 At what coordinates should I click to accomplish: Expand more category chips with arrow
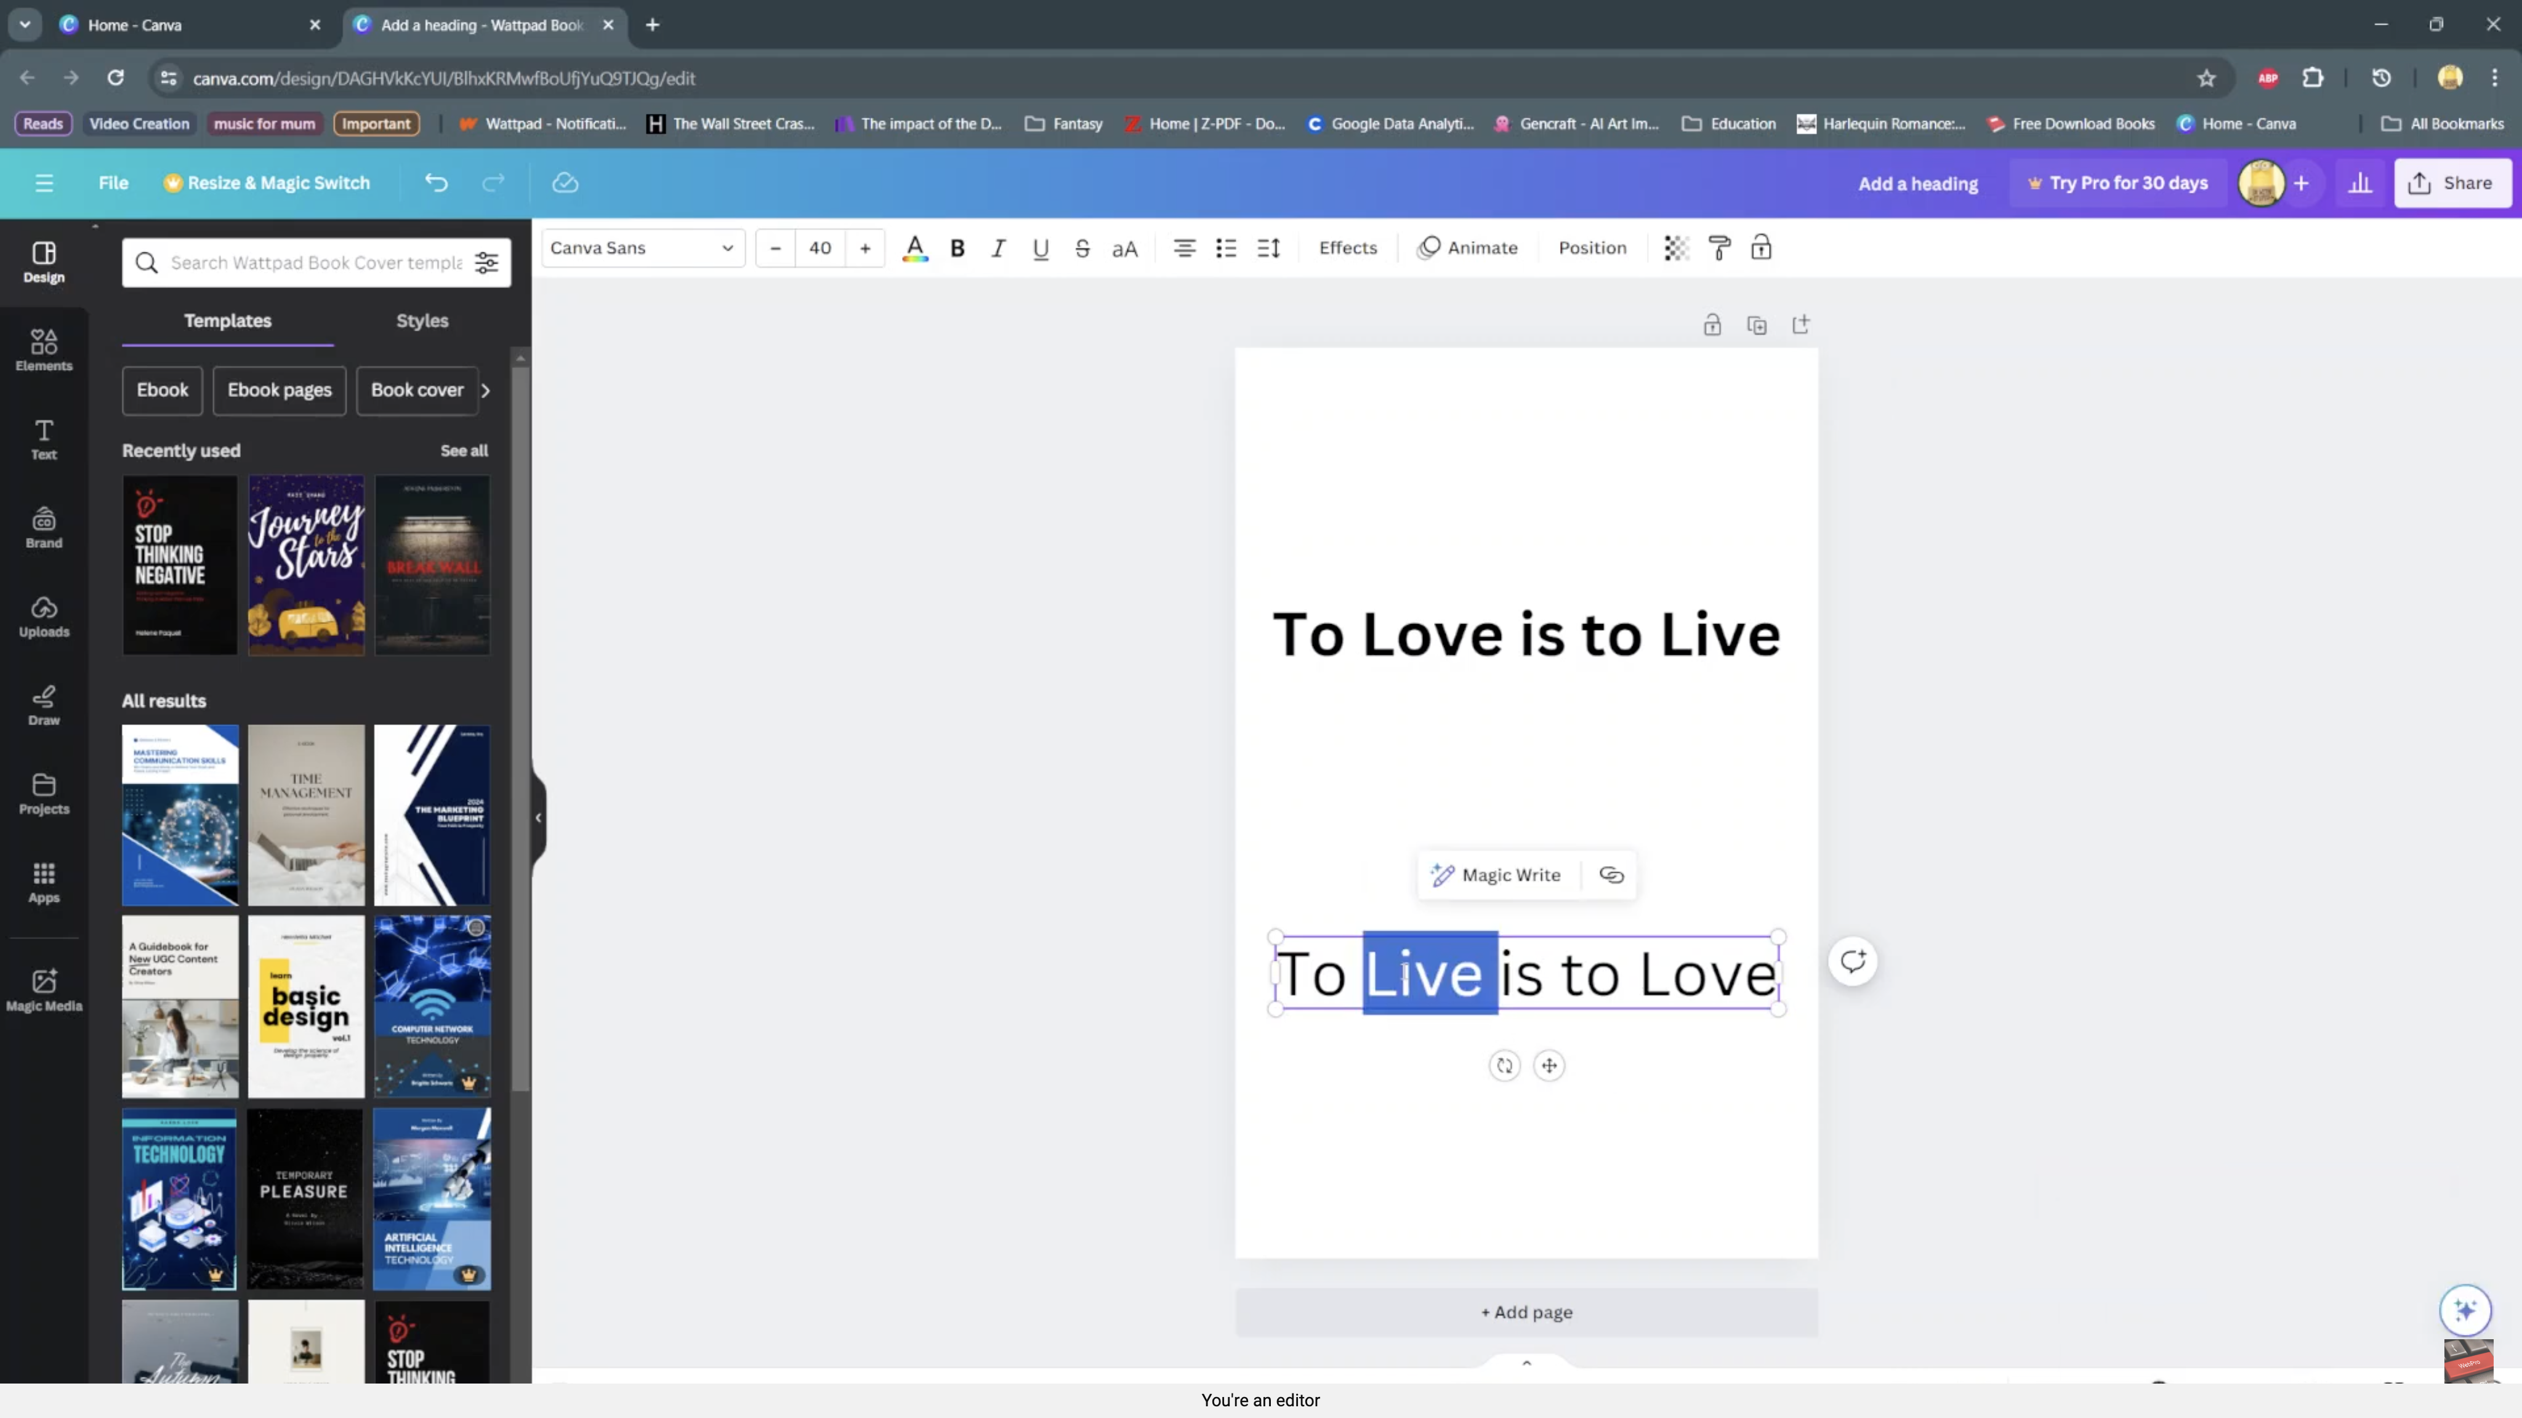pos(486,390)
